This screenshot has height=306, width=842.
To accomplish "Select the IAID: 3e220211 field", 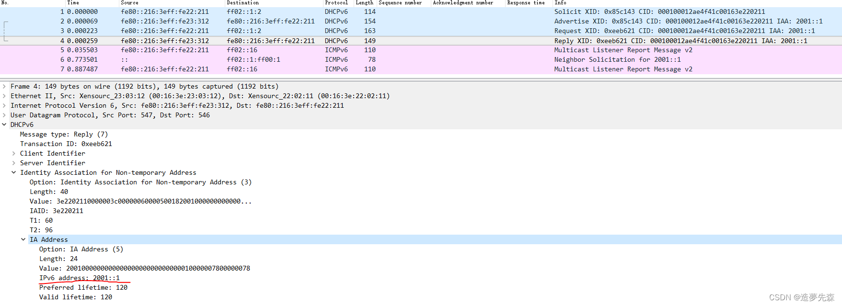I will (57, 211).
